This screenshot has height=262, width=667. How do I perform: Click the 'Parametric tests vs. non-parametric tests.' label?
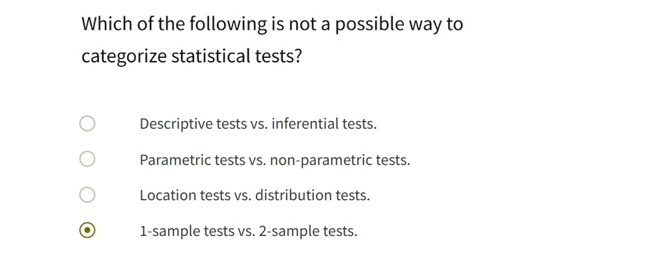pos(274,160)
